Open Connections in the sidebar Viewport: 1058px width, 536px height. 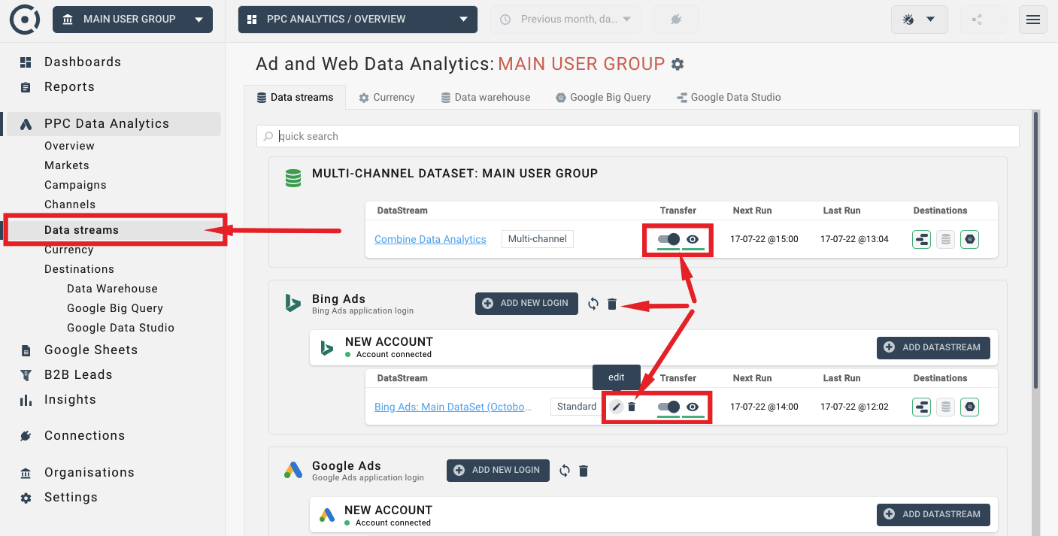pos(84,435)
